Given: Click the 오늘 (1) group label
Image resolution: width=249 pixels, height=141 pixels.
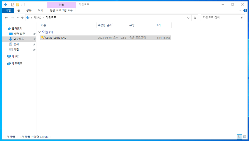Looking at the screenshot, I should coord(47,32).
